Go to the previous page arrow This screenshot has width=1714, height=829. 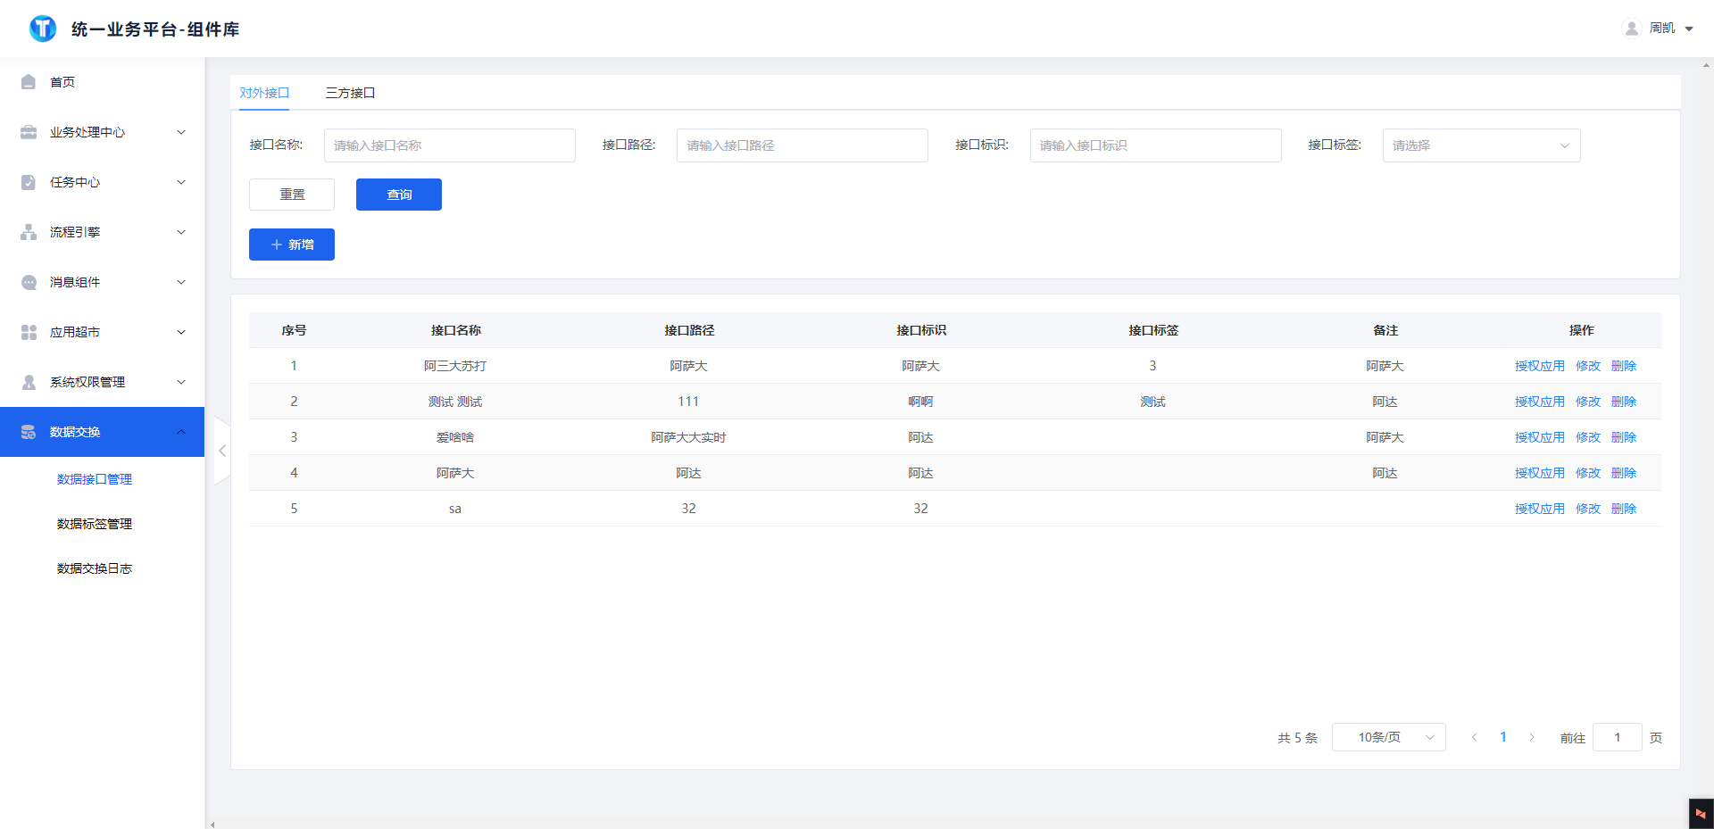point(1475,737)
